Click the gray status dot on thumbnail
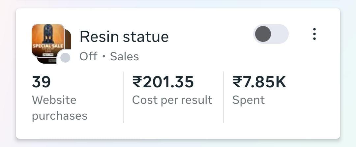Viewport: 356px width, 147px height. pyautogui.click(x=65, y=58)
